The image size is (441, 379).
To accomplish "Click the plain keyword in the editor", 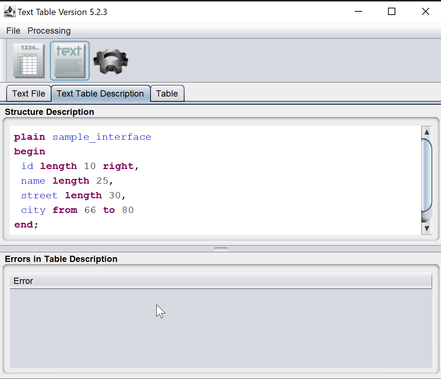I will click(30, 136).
